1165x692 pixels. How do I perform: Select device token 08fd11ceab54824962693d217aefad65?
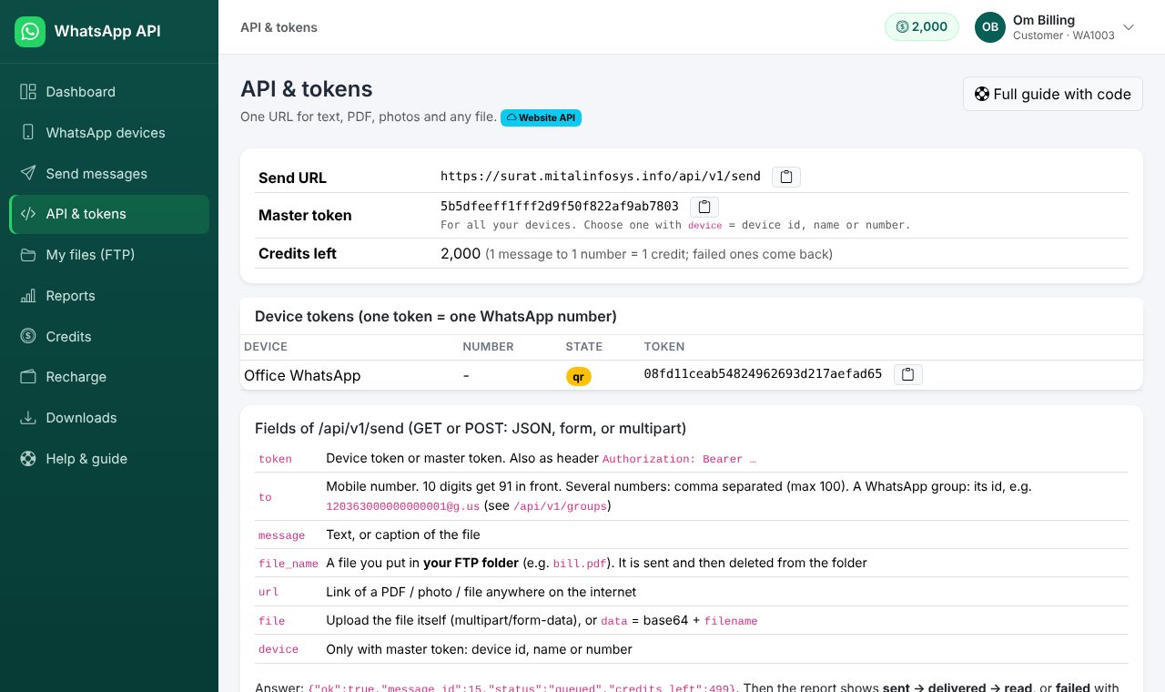tap(763, 374)
